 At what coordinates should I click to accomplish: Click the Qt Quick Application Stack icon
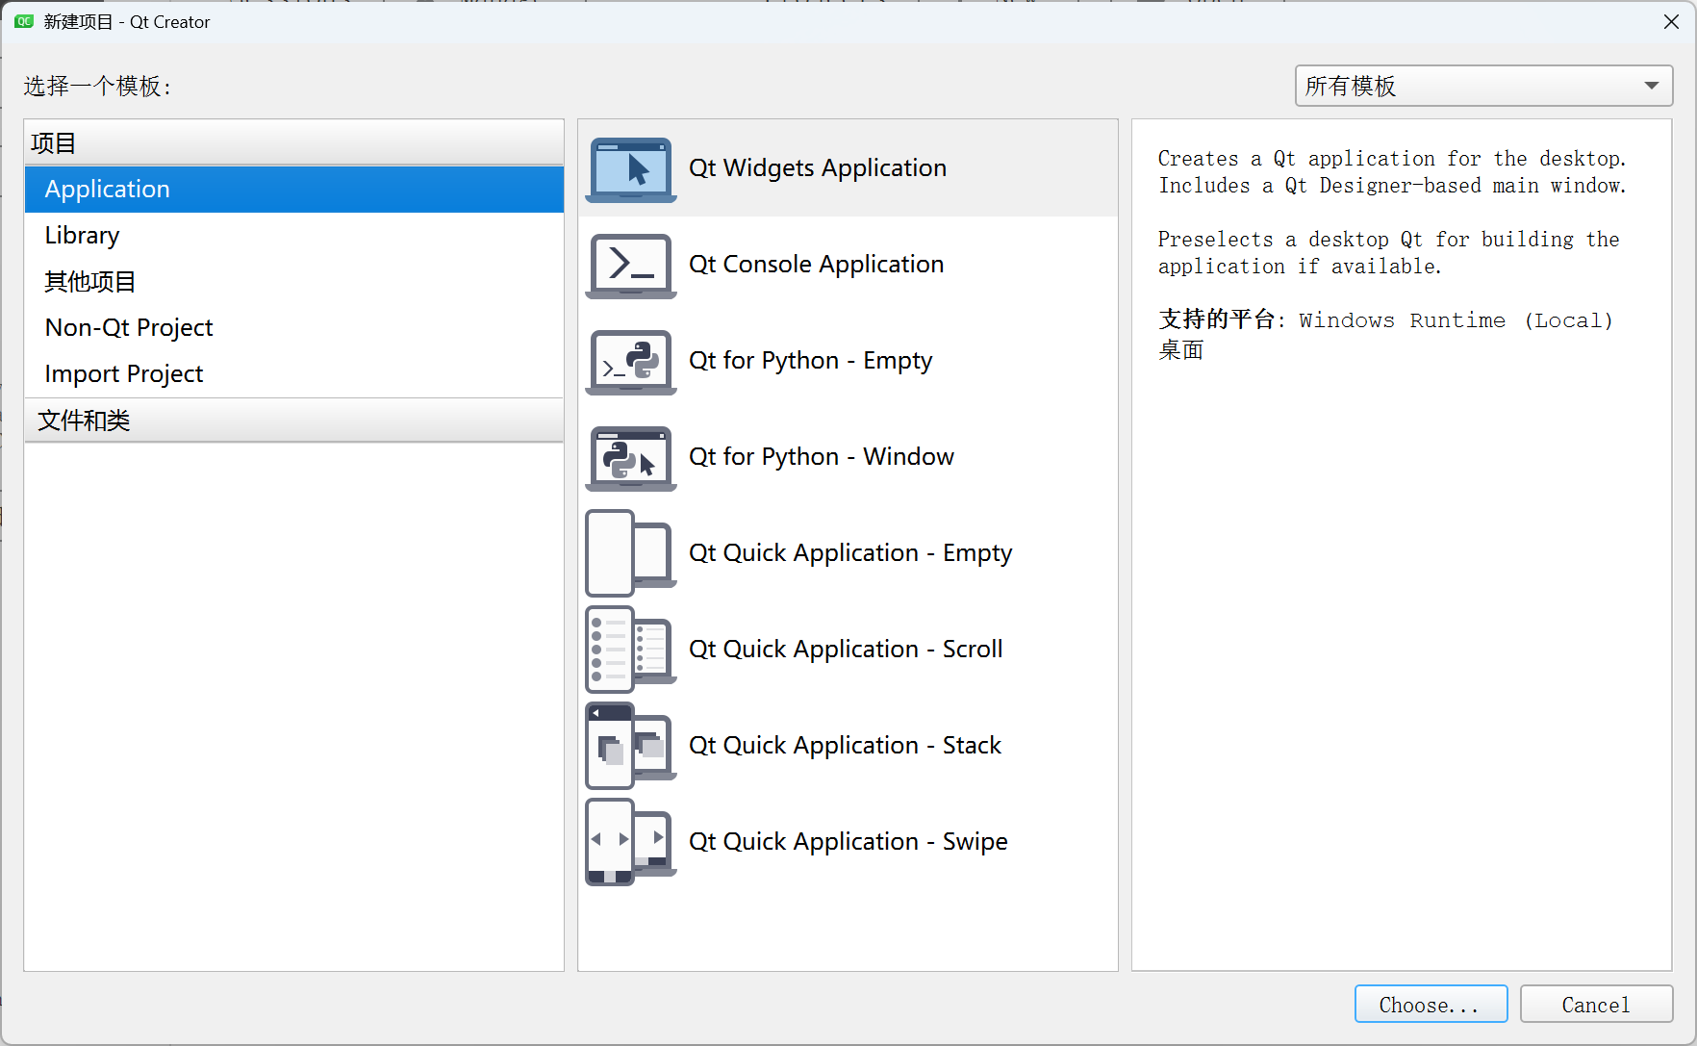click(x=631, y=746)
